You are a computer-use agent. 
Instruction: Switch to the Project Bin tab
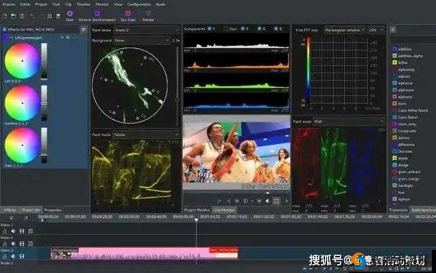click(x=31, y=210)
